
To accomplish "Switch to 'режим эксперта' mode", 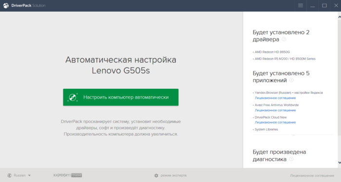I will click(x=173, y=176).
